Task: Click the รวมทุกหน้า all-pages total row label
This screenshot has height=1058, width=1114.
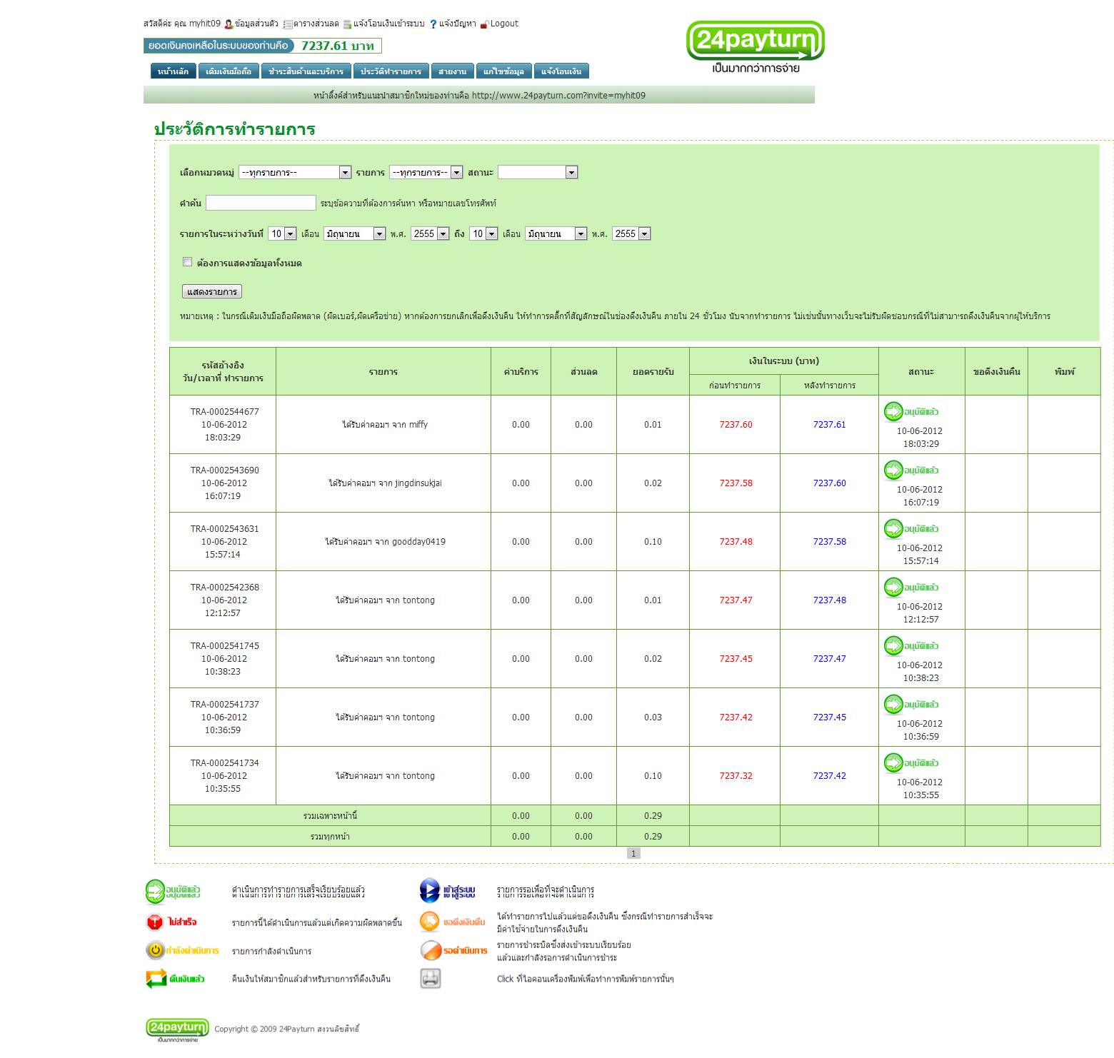Action: 330,836
